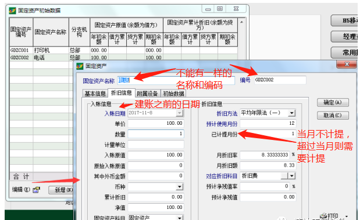360x220 pixels.
Task: Click the 确定(A) button
Action: (x=333, y=102)
